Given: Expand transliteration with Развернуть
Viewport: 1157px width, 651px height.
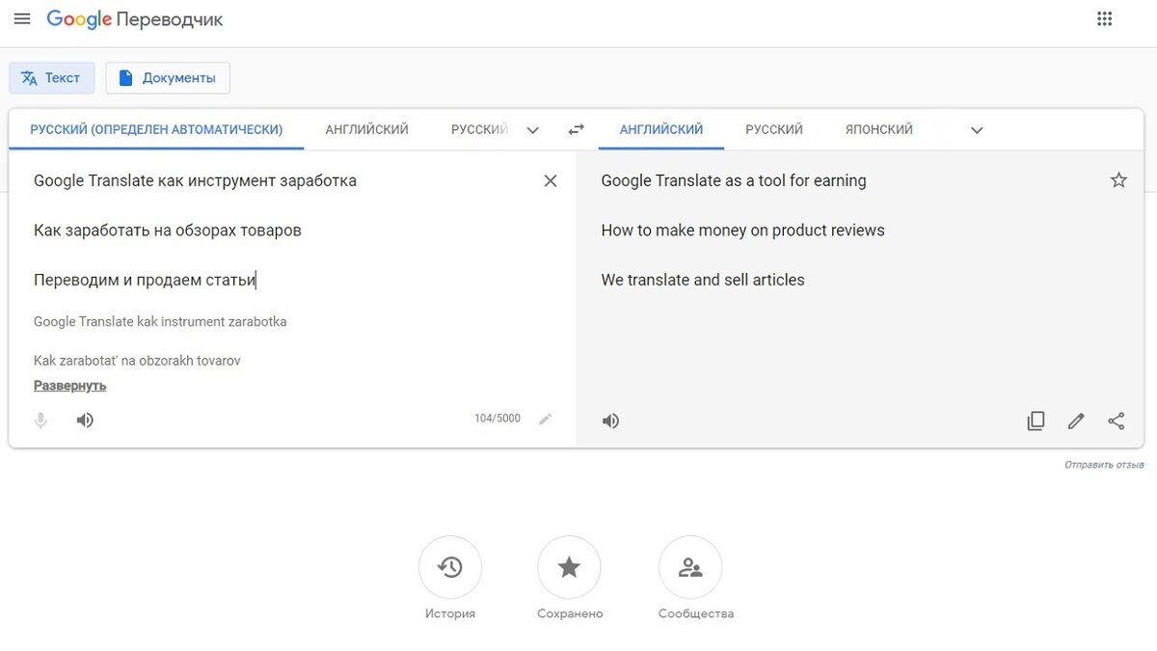Looking at the screenshot, I should tap(70, 386).
